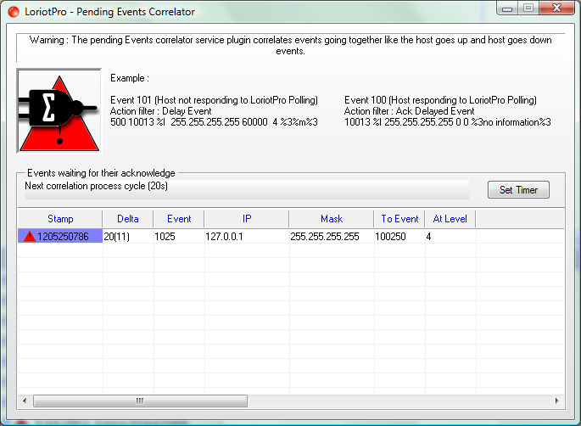The width and height of the screenshot is (581, 426).
Task: Close the Pending Events Correlator window
Action: [x=556, y=8]
